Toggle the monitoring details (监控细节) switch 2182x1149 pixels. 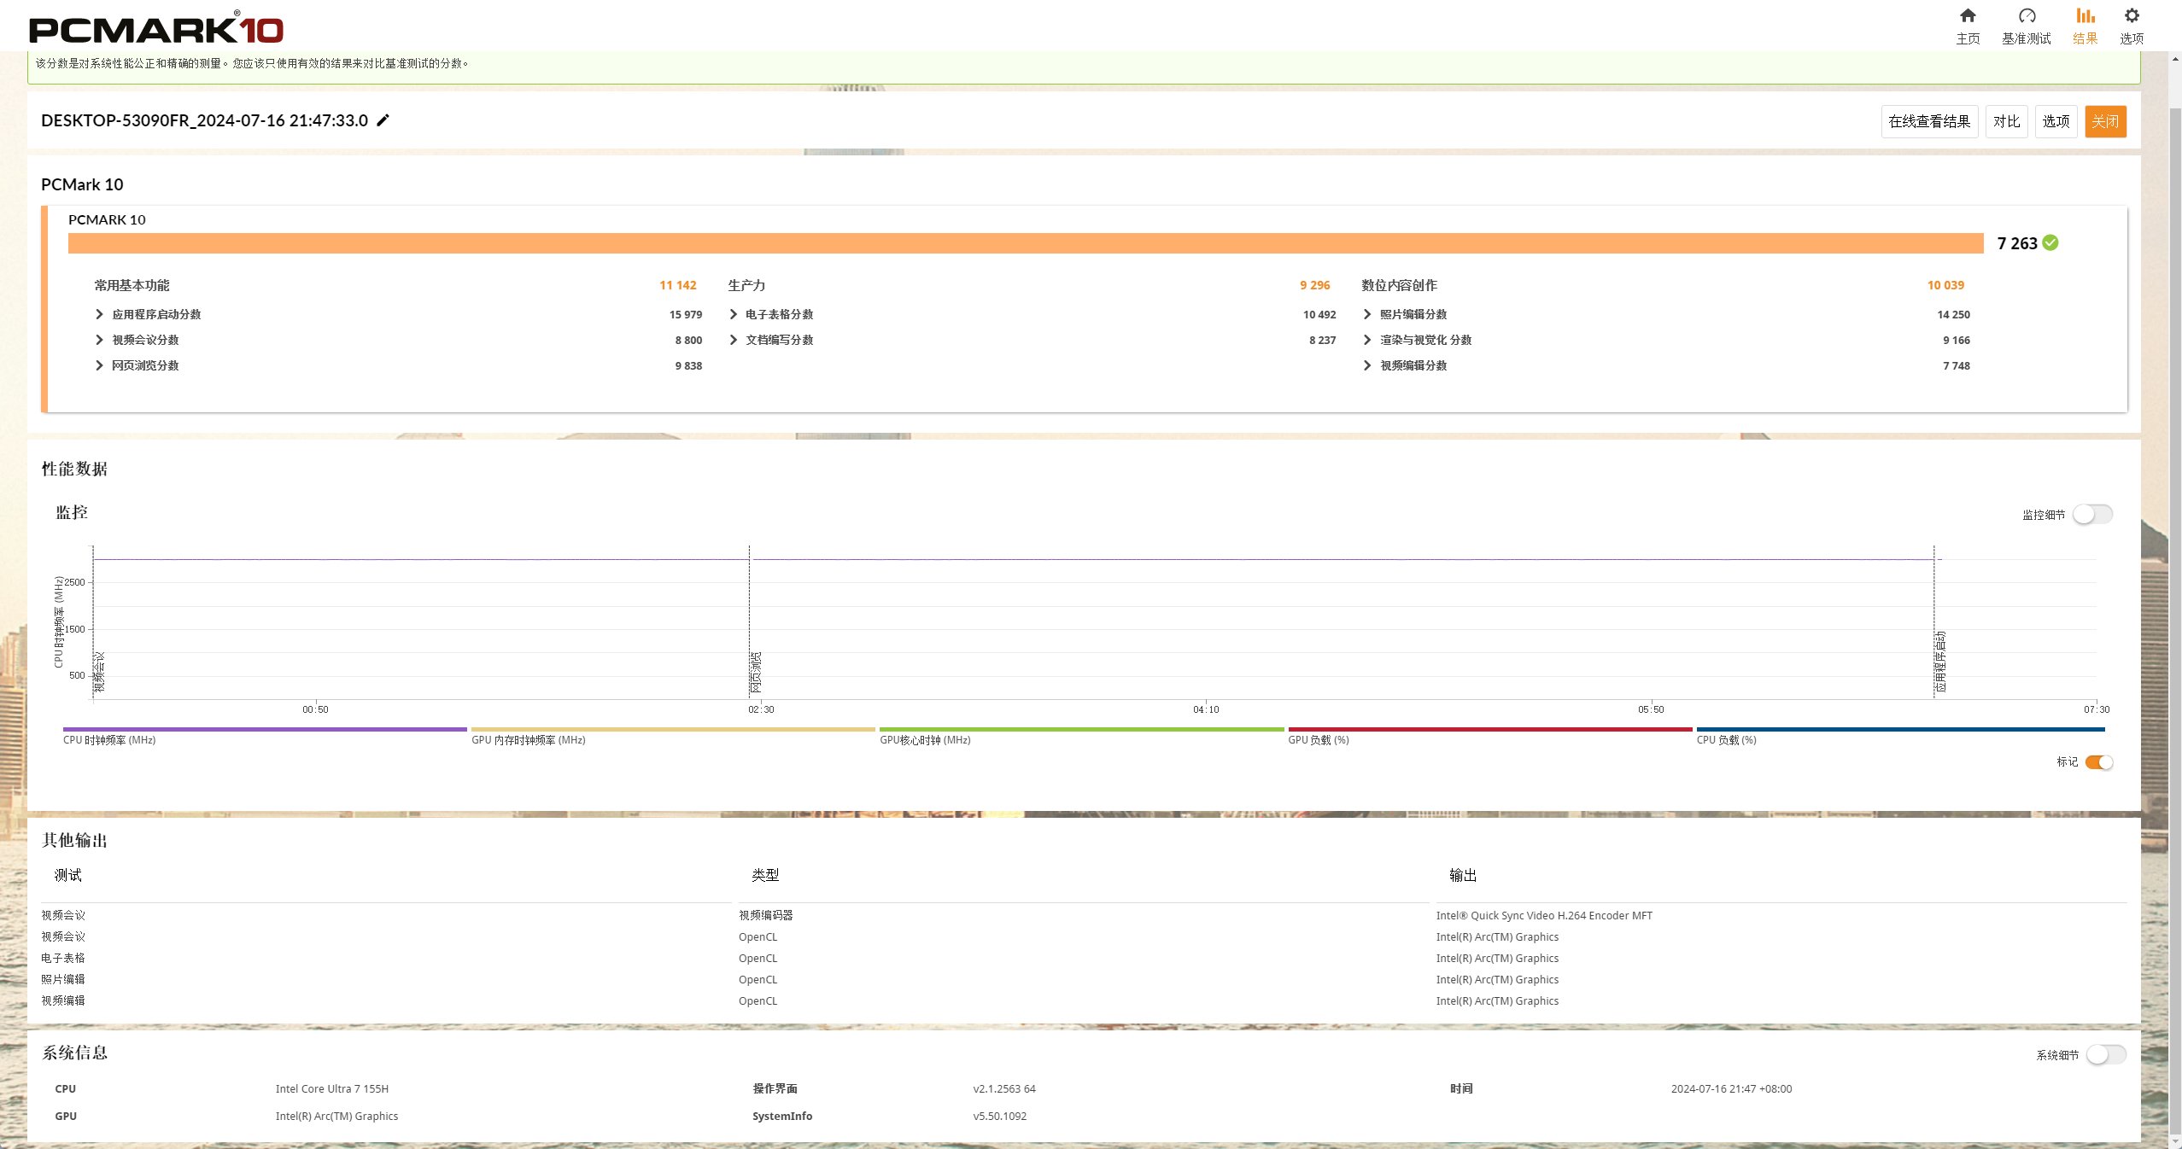coord(2092,515)
